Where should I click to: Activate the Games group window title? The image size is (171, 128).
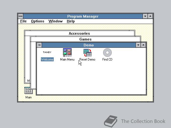click(x=85, y=39)
